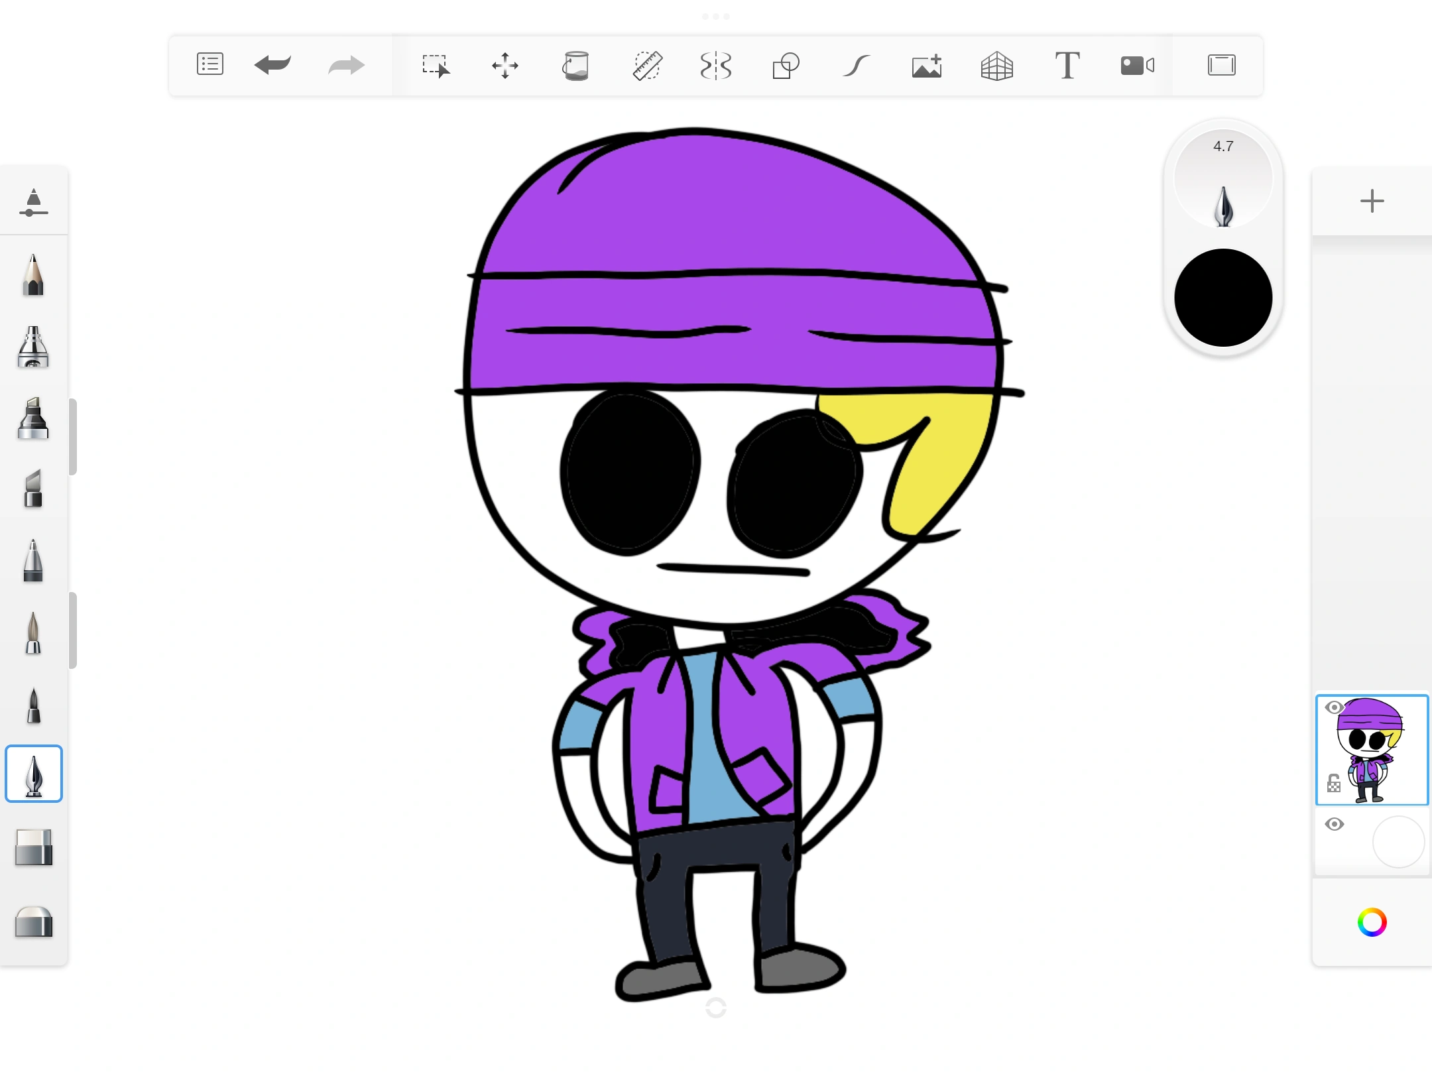The height and width of the screenshot is (1074, 1432).
Task: Hide the background layer
Action: (x=1334, y=824)
